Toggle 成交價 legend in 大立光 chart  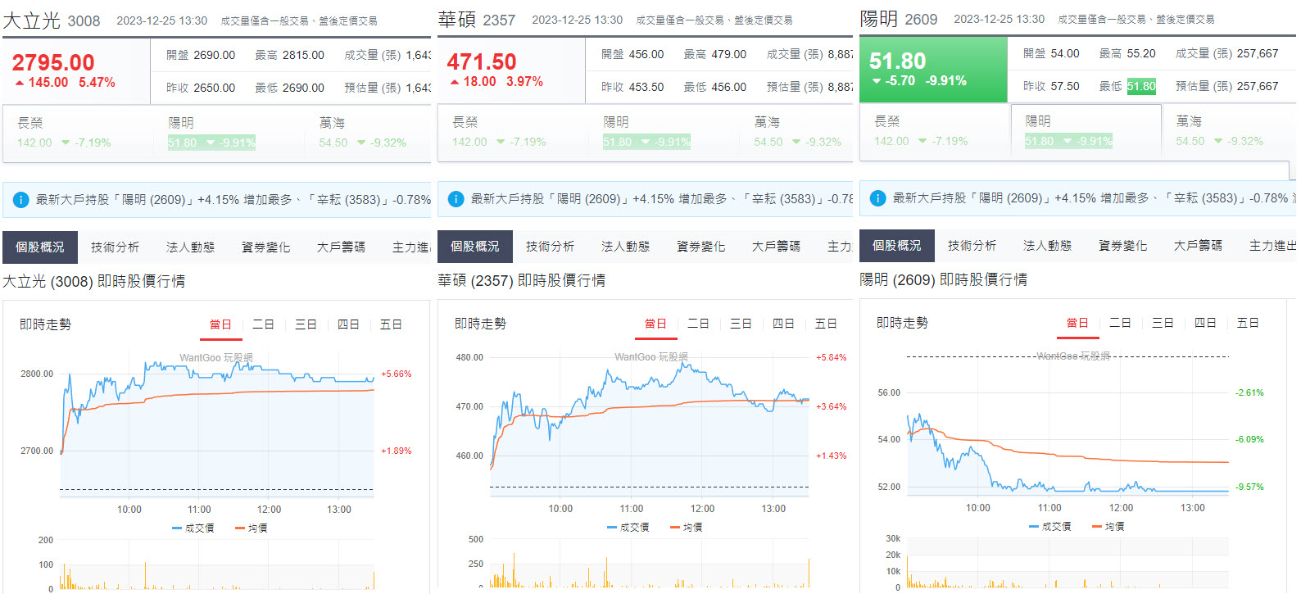coord(193,528)
